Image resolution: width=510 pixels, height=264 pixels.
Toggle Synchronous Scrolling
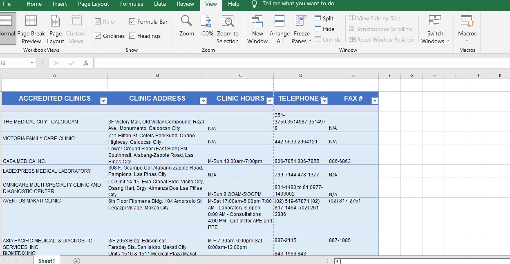pos(380,29)
